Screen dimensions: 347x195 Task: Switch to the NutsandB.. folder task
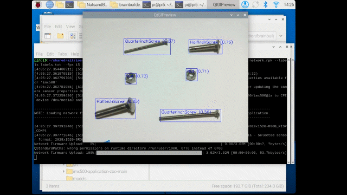[92, 5]
